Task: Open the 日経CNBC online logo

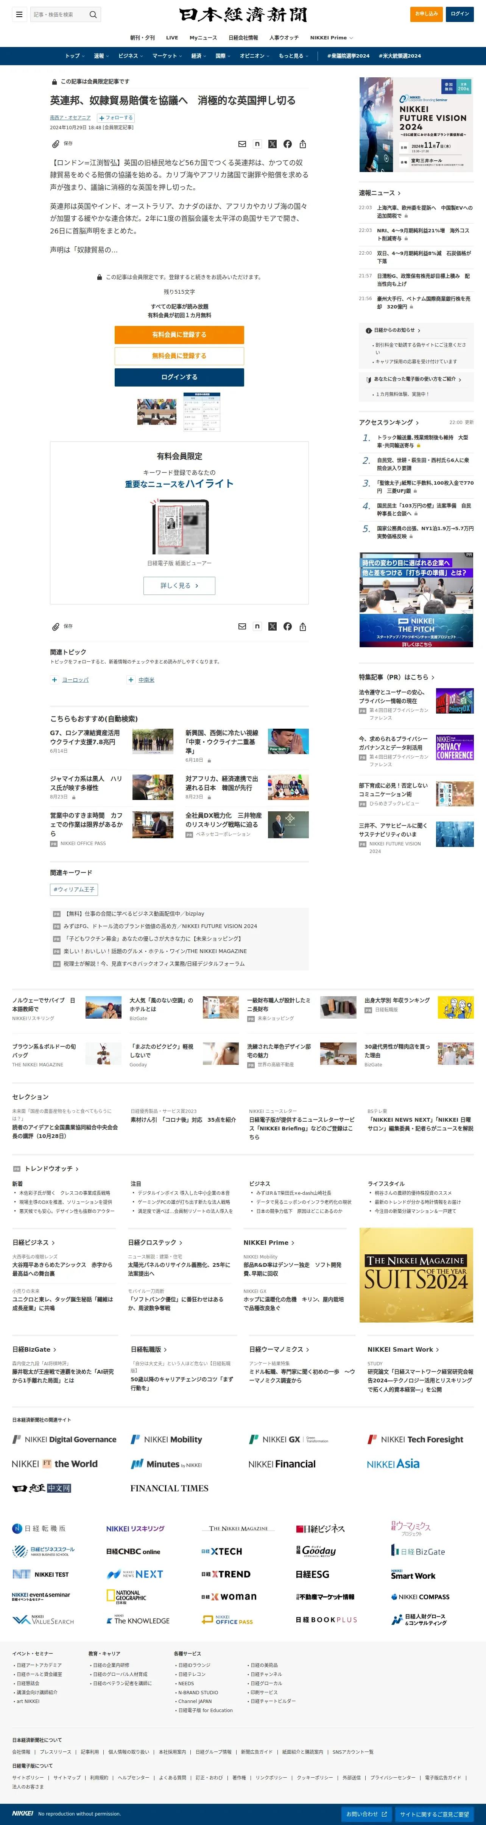Action: coord(133,1551)
